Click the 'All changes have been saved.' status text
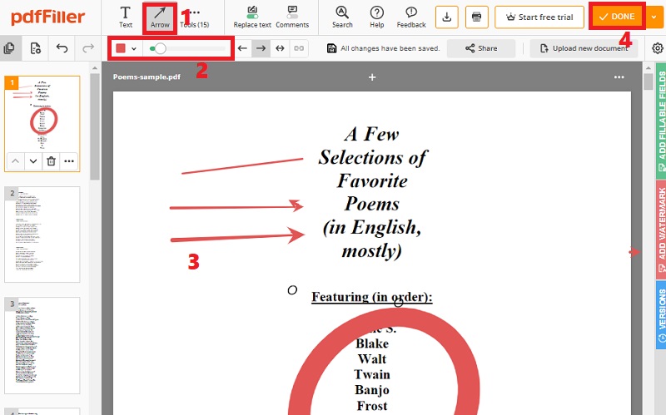This screenshot has height=415, width=666. click(x=390, y=48)
